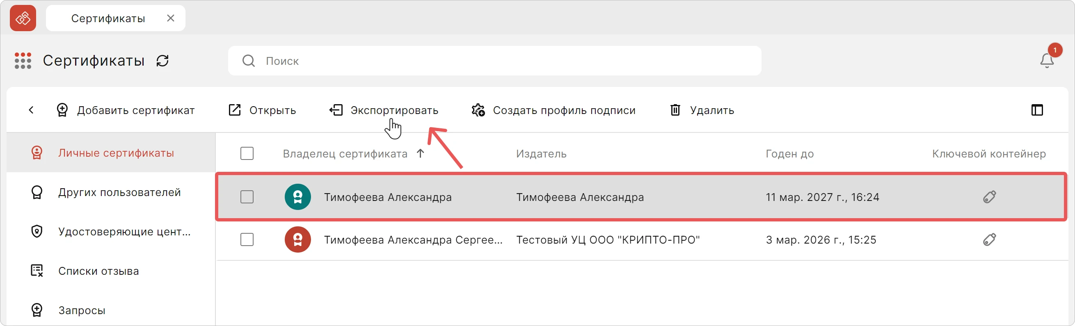This screenshot has height=326, width=1075.
Task: Click the Экспортировать button
Action: pos(384,110)
